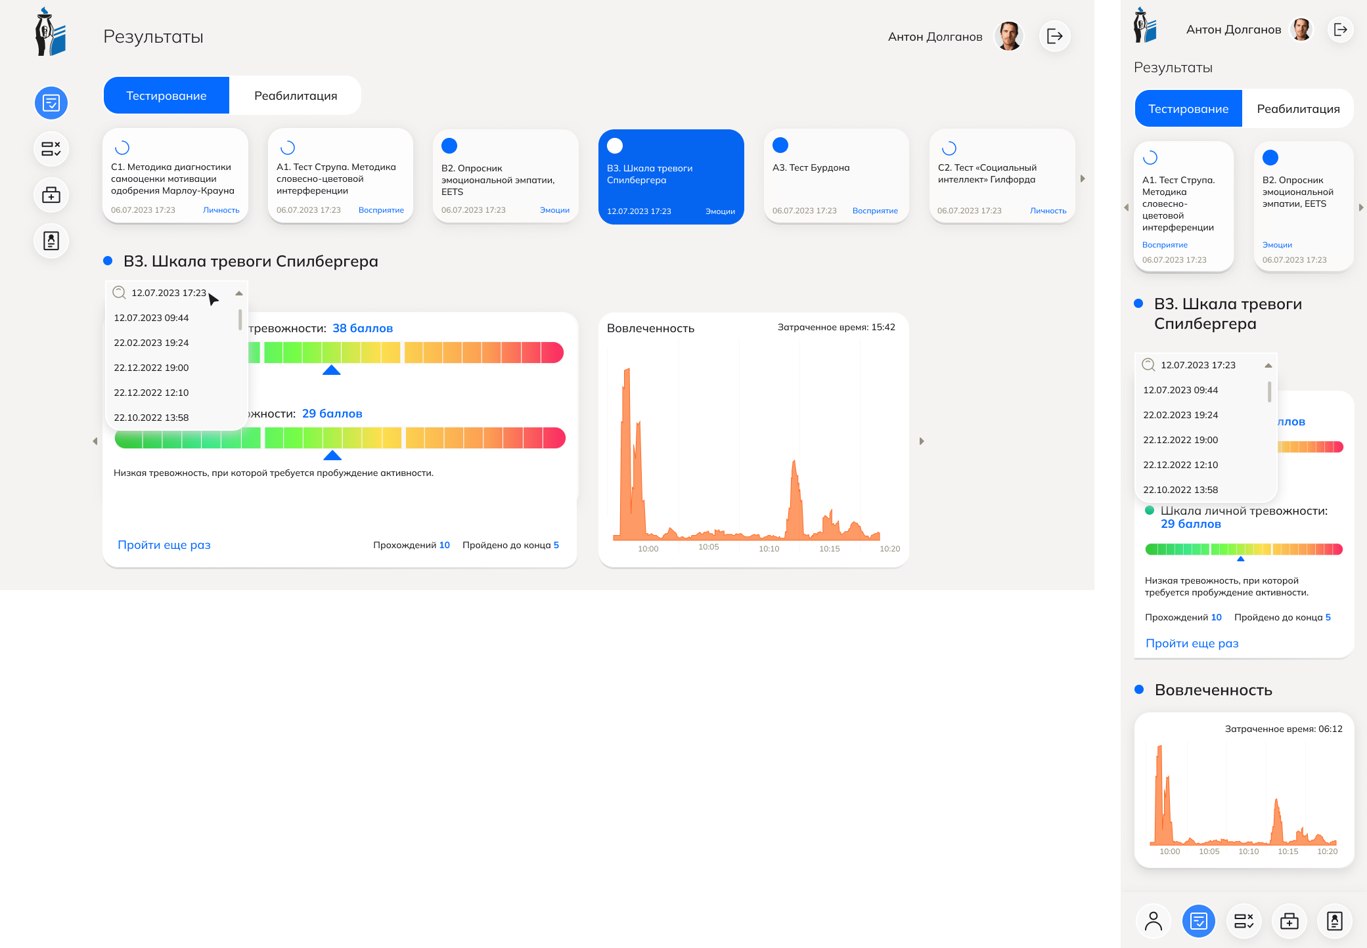Select the С2. Тест Социальный интеллект Гилфорда card
1367x948 pixels.
click(x=1002, y=176)
